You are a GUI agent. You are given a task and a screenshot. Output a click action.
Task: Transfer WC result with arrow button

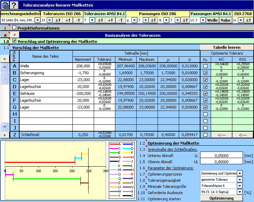[221, 135]
